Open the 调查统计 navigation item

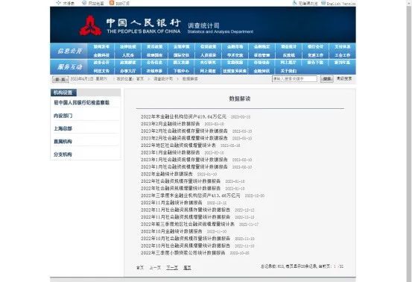[288, 47]
